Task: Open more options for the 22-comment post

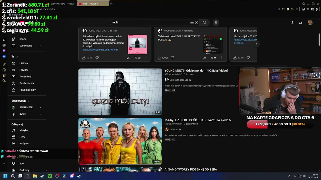Action: [x=146, y=58]
